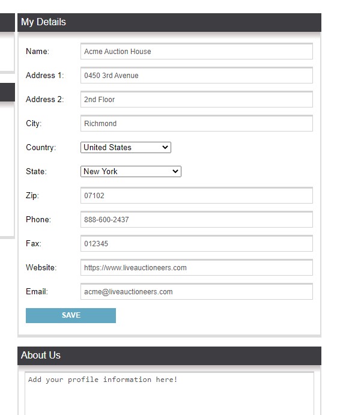343x415 pixels.
Task: Select the Address 2 field containing 2nd Floor
Action: click(196, 100)
